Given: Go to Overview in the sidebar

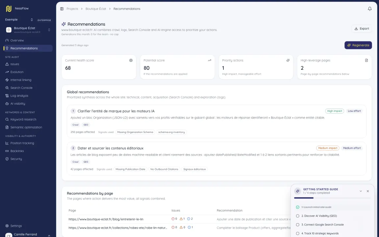Looking at the screenshot, I should click(28, 40).
